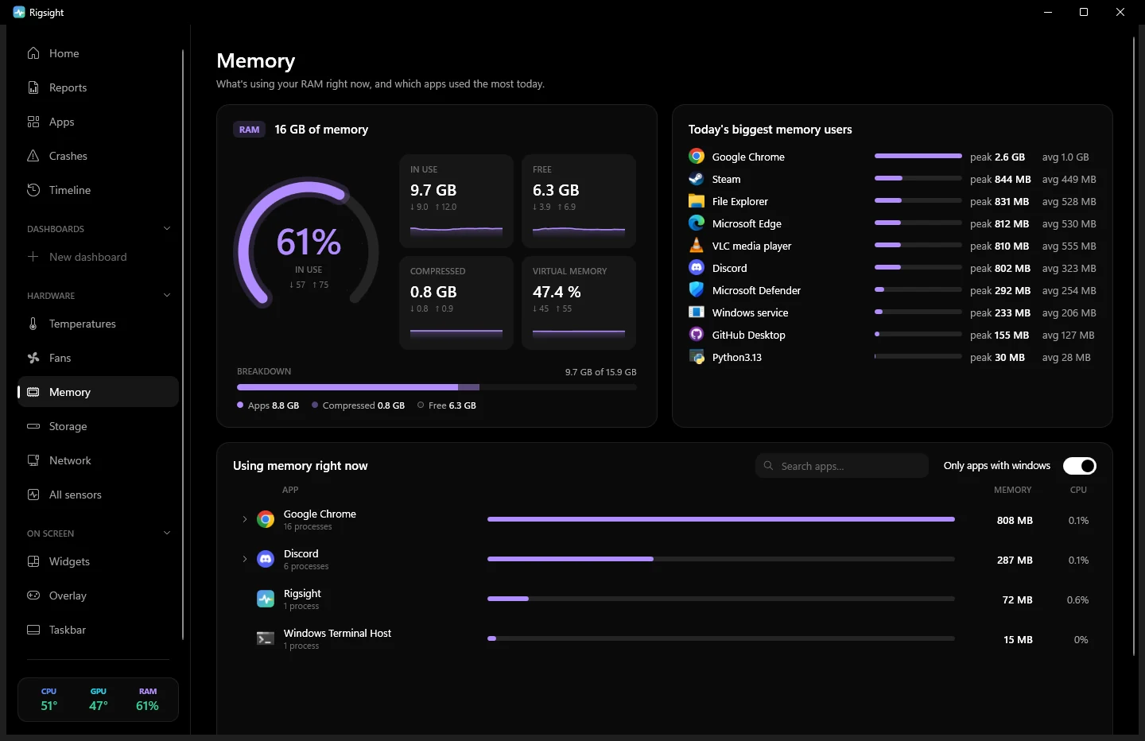Expand the Google Chrome process group

pyautogui.click(x=244, y=519)
